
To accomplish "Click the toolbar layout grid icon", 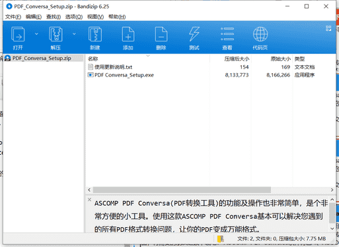I will click(x=328, y=28).
